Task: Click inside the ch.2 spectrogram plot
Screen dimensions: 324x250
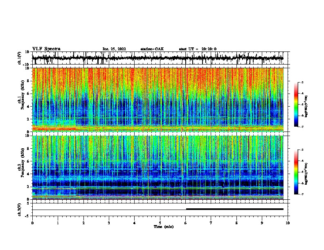Action: click(x=157, y=167)
